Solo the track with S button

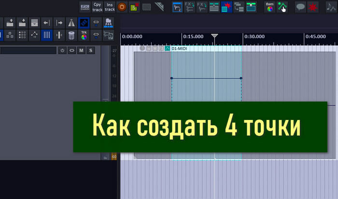tap(91, 51)
